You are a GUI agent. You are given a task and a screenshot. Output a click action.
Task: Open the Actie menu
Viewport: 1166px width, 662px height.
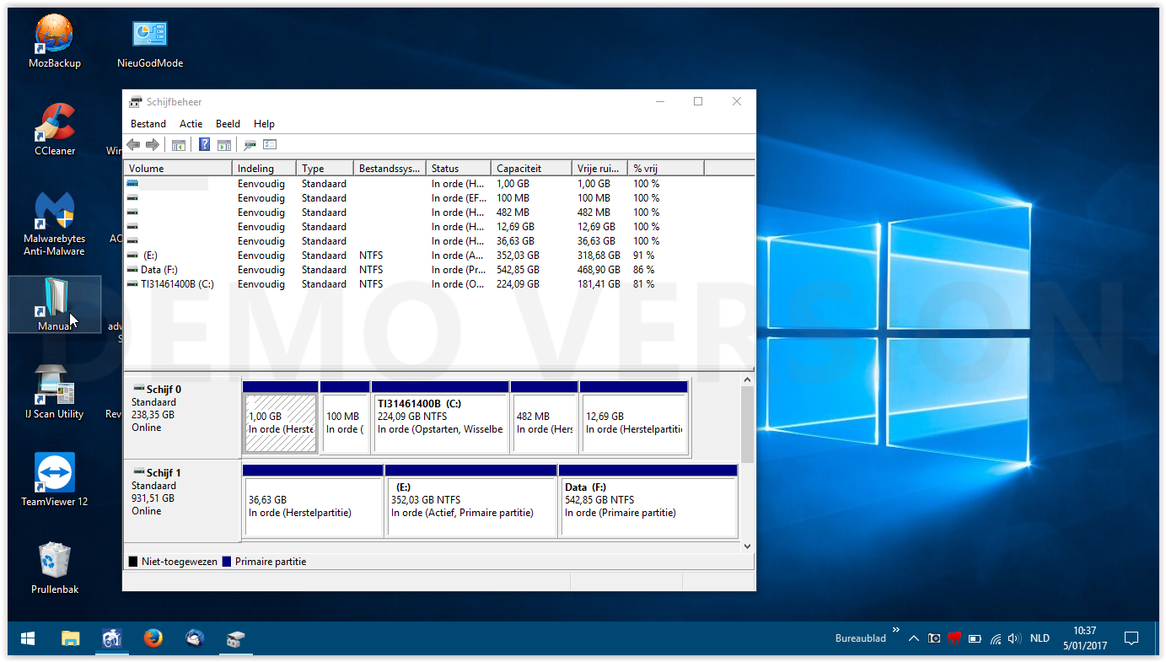point(191,124)
